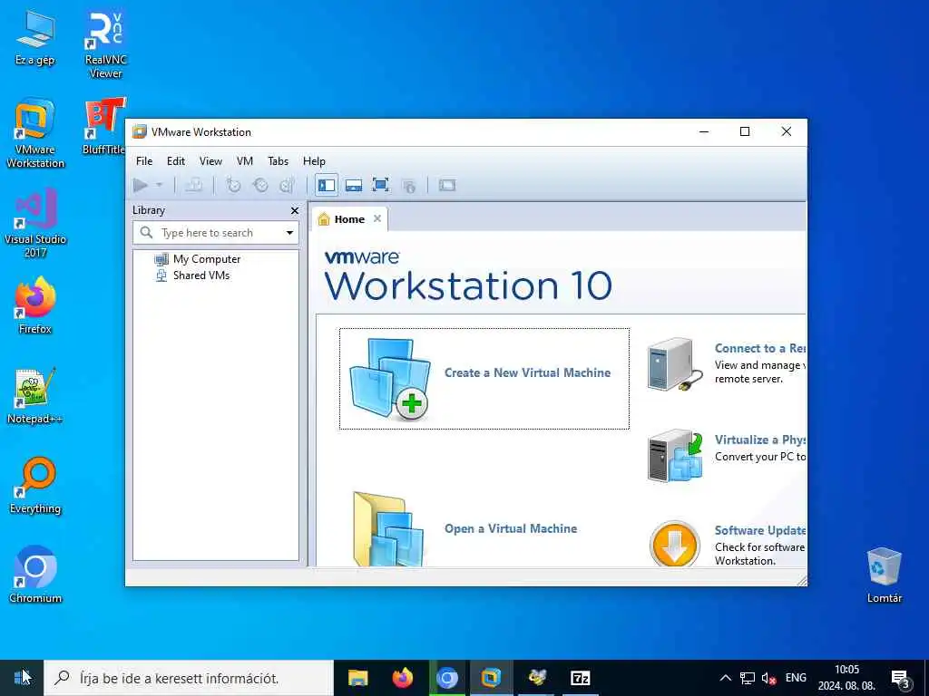Open the notification center icon
Image resolution: width=929 pixels, height=696 pixels.
tap(900, 679)
